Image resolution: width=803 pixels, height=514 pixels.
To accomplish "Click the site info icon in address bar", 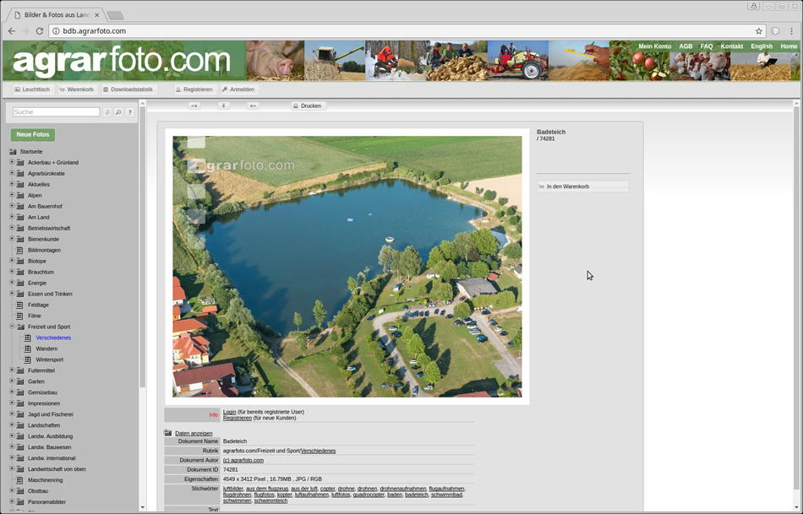I will point(57,31).
